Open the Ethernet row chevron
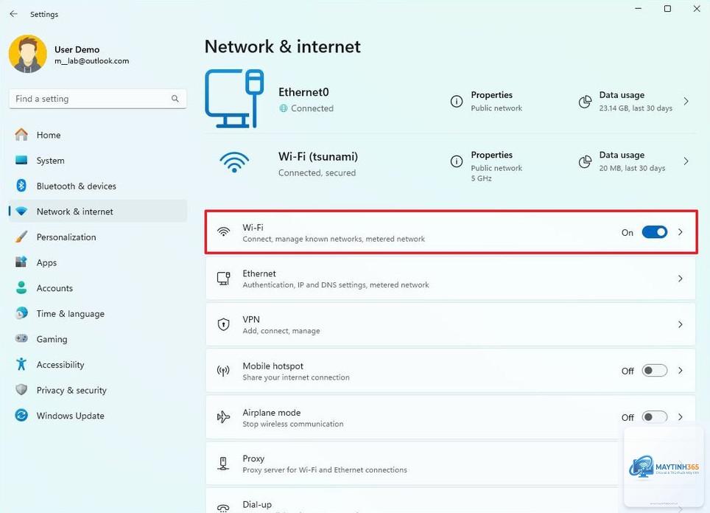 [x=680, y=279]
